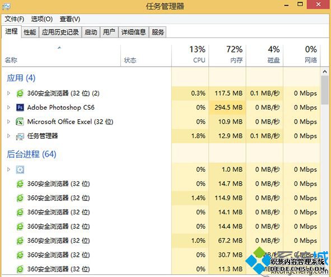This screenshot has height=277, width=331.
Task: Click the scroll up arrow of process list
Action: click(x=325, y=72)
